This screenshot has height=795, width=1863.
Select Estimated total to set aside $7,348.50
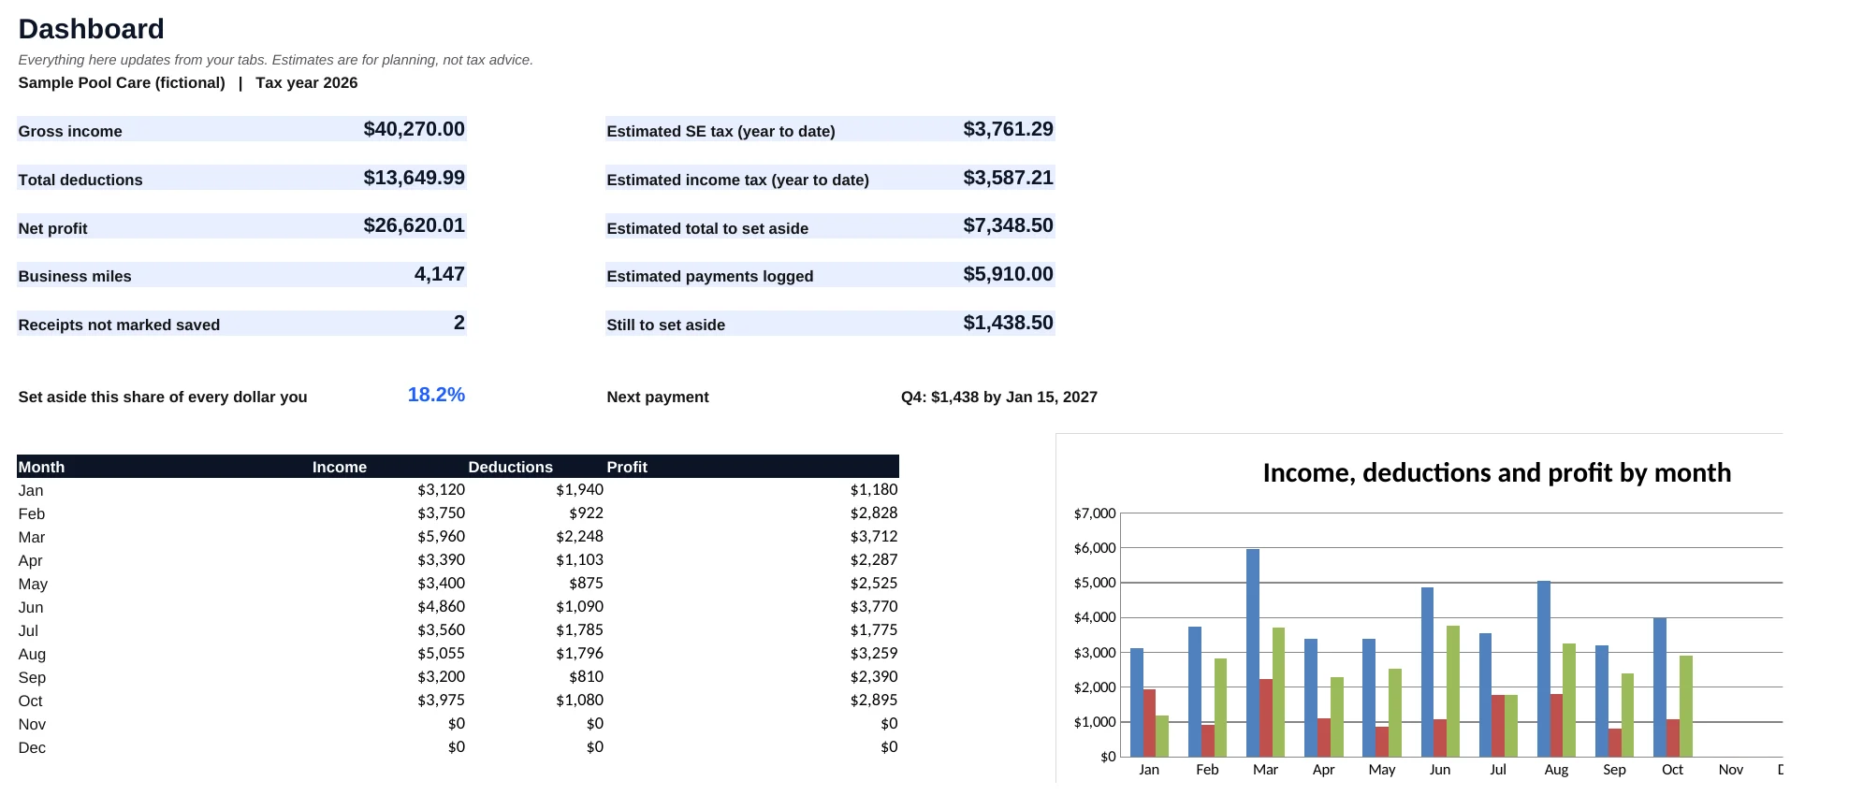pos(1008,225)
